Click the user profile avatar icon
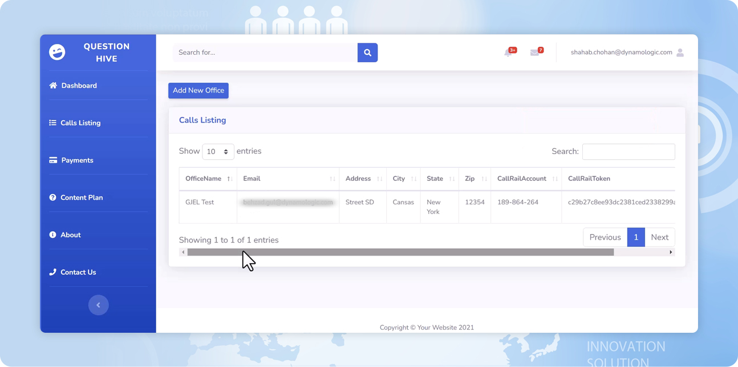Image resolution: width=738 pixels, height=367 pixels. coord(680,53)
